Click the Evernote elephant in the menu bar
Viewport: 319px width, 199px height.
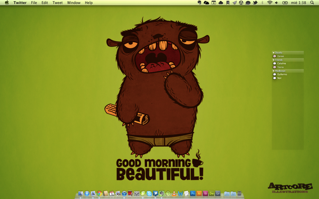pos(199,2)
